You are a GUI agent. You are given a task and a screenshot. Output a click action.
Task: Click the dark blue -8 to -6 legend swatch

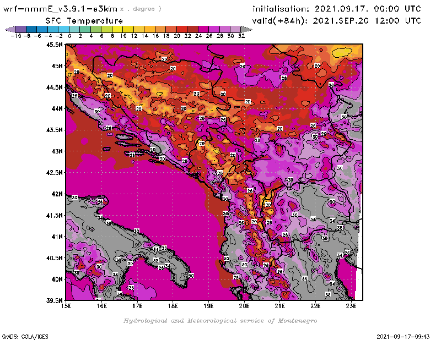pos(31,30)
